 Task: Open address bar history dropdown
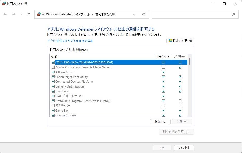pyautogui.click(x=134, y=15)
